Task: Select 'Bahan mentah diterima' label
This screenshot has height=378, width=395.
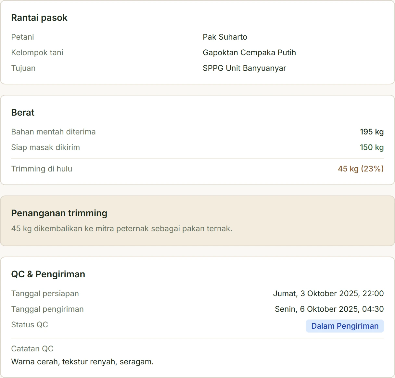Action: tap(54, 132)
